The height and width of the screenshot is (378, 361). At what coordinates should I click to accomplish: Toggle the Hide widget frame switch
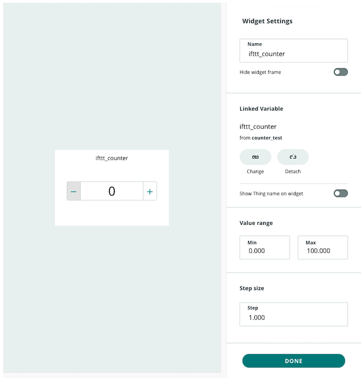341,72
